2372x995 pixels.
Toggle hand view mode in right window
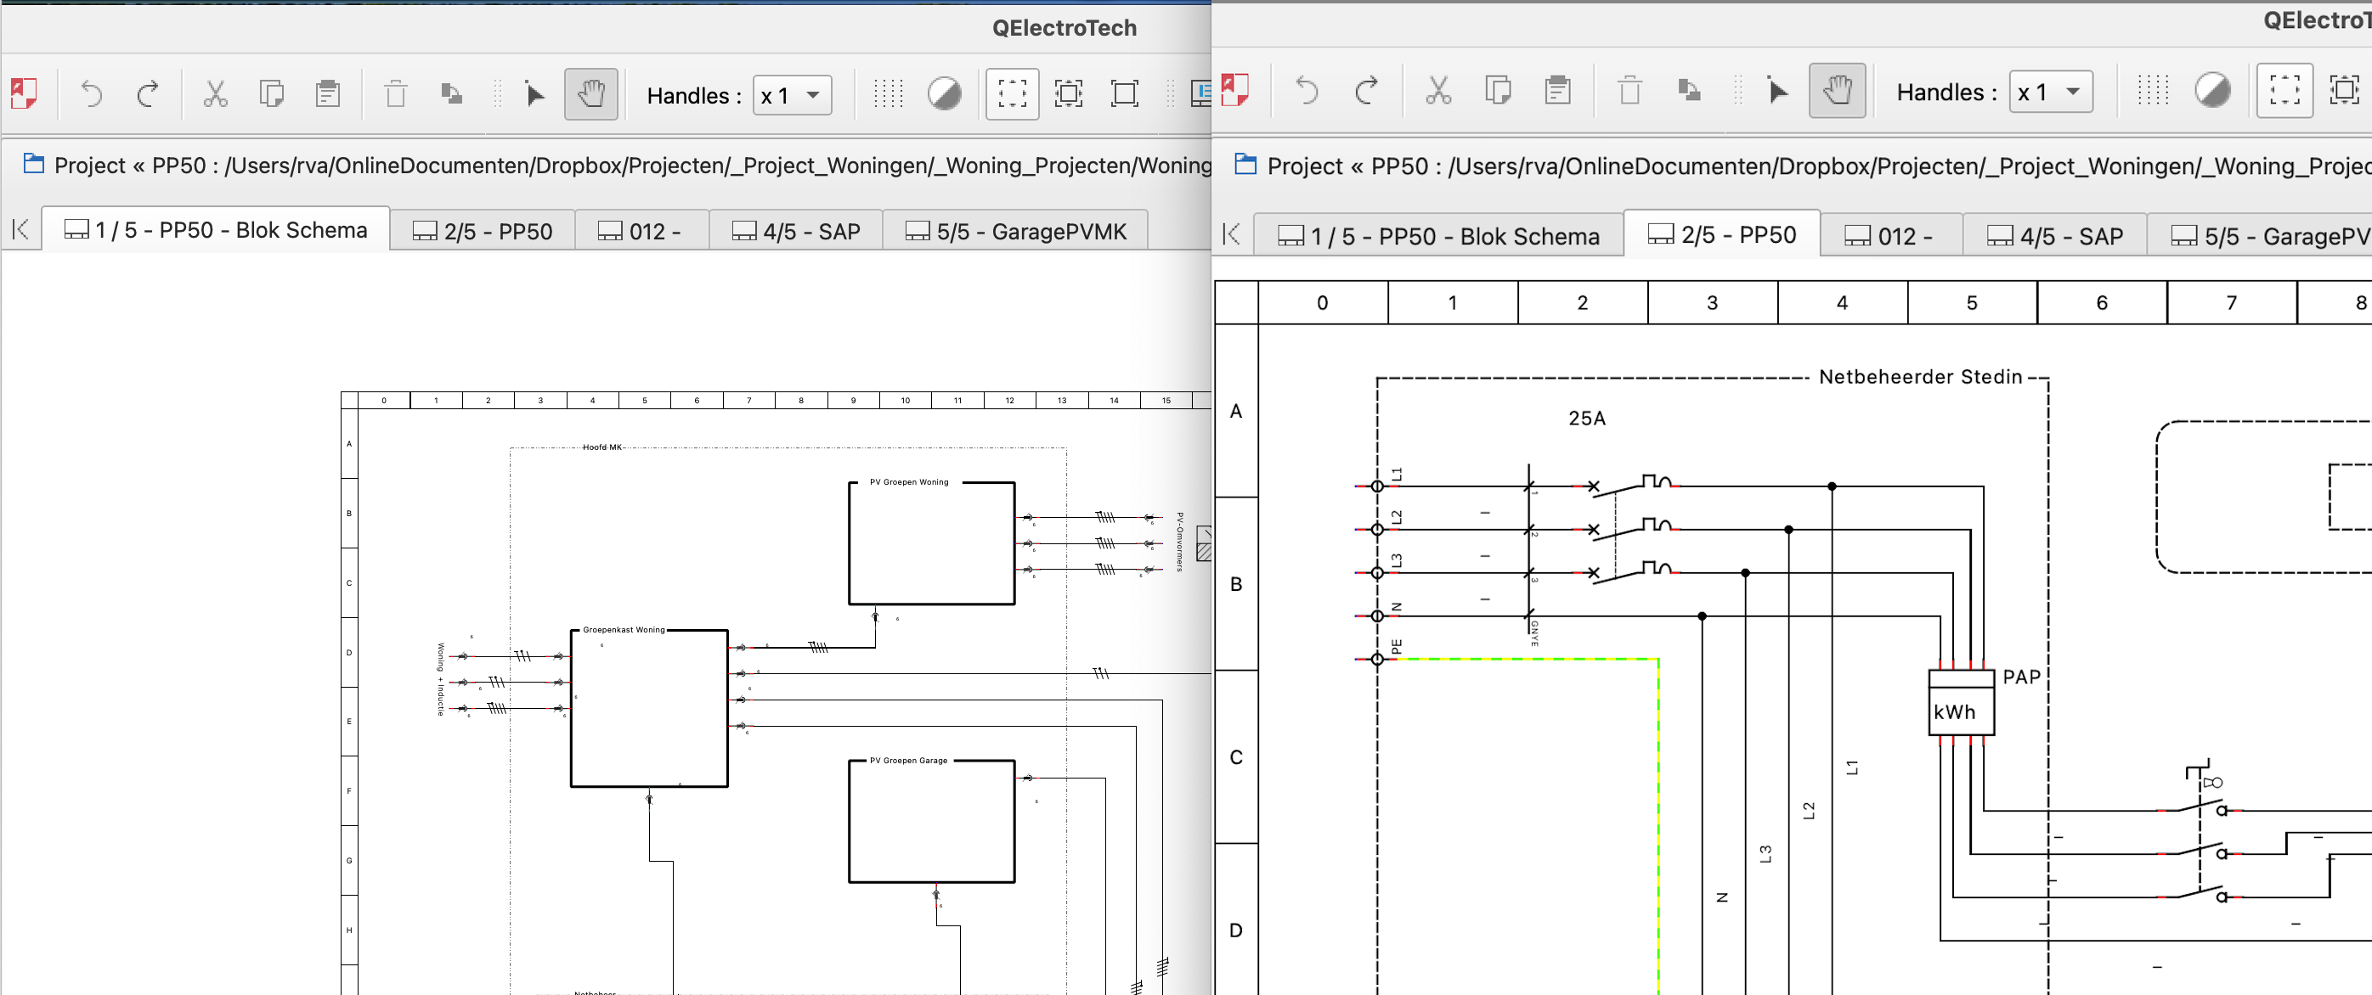[x=1836, y=90]
